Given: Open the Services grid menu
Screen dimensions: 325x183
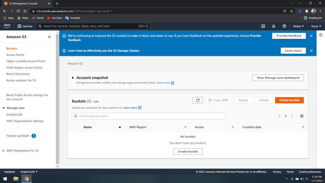Looking at the screenshot, I should [x=25, y=26].
